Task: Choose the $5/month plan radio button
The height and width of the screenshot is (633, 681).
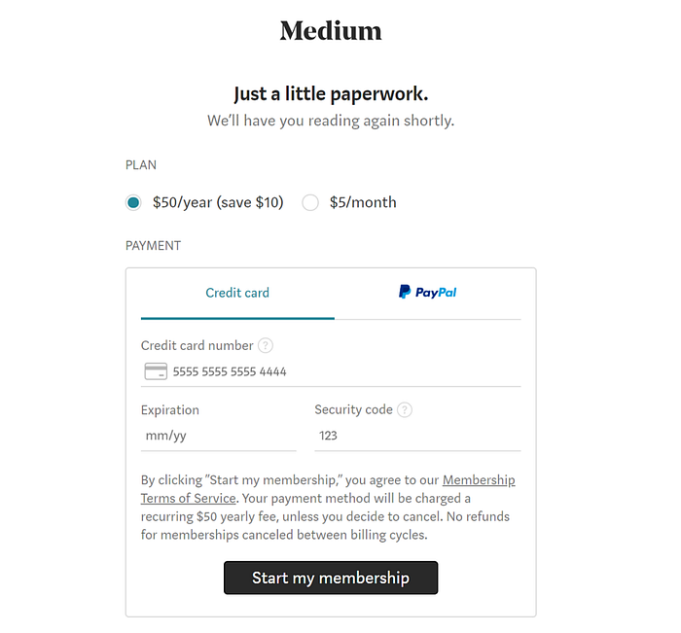Action: click(310, 203)
